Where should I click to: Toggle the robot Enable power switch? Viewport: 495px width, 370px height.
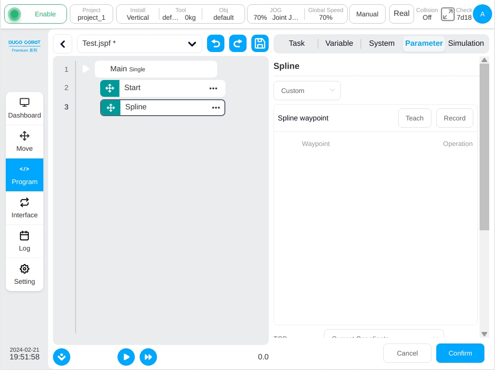[35, 14]
